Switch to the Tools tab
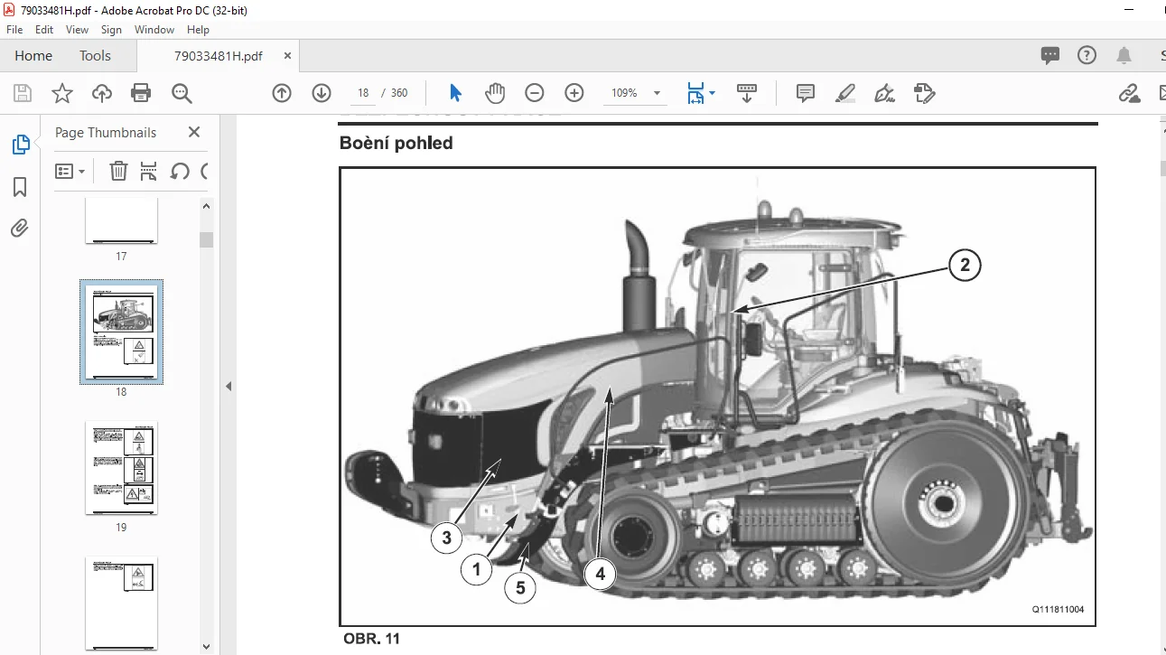The image size is (1166, 655). tap(95, 56)
